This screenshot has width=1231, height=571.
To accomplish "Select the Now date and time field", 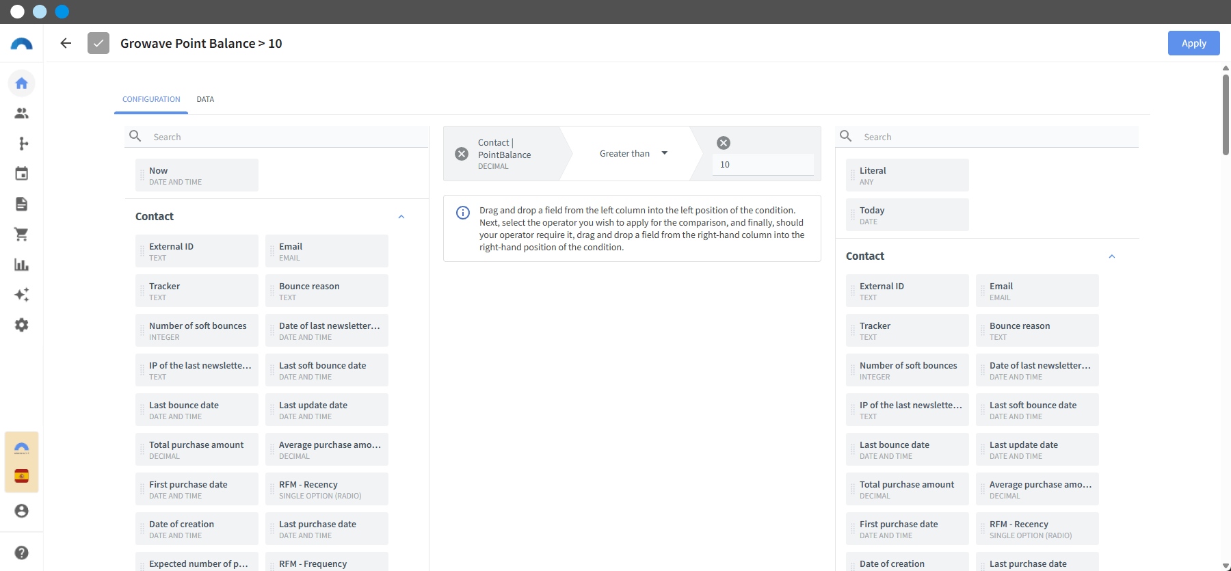I will click(197, 175).
